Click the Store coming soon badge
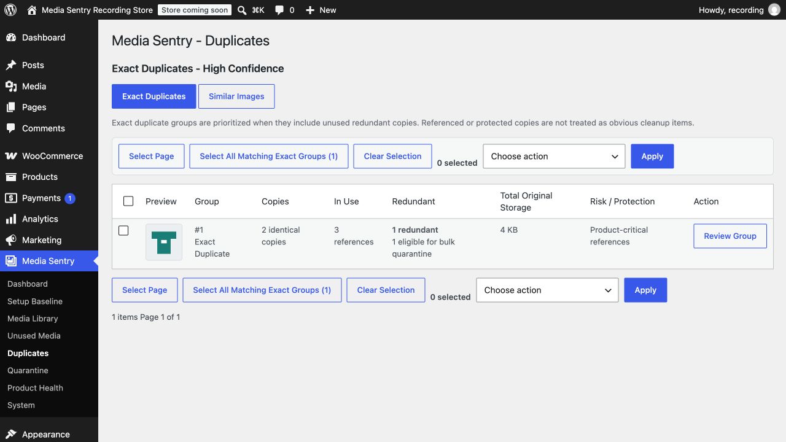The width and height of the screenshot is (786, 442). (195, 10)
